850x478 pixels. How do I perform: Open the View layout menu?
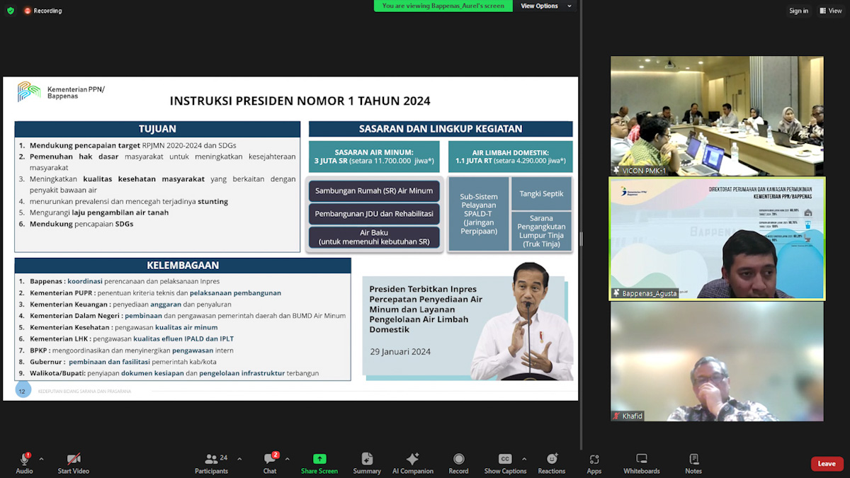(x=831, y=11)
